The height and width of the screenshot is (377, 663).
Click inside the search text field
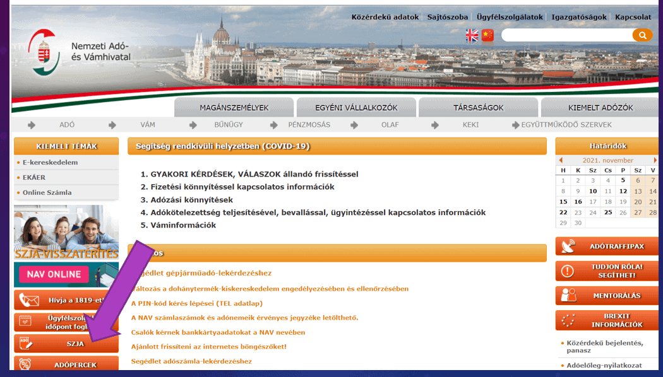(566, 35)
